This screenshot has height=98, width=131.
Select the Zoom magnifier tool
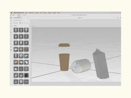[11, 47]
